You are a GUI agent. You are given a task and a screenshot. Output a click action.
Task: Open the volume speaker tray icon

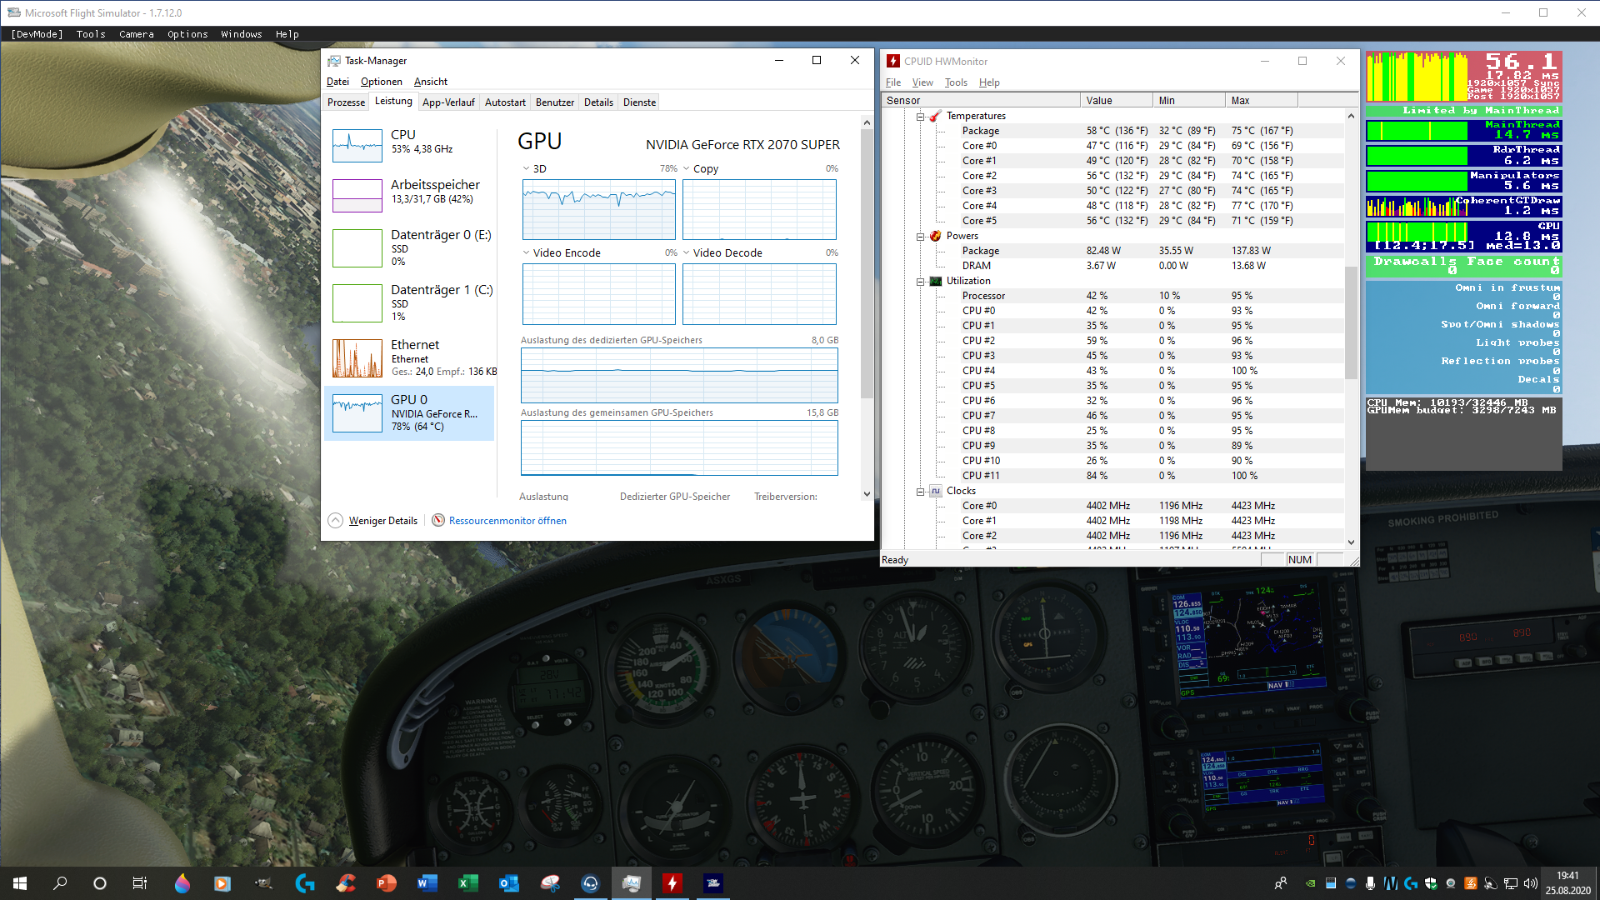[x=1530, y=883]
